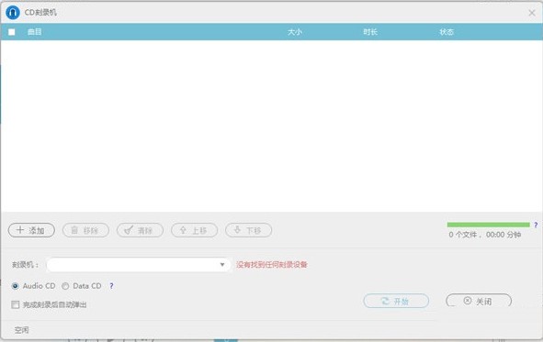Click the 时长 column header

coord(370,32)
